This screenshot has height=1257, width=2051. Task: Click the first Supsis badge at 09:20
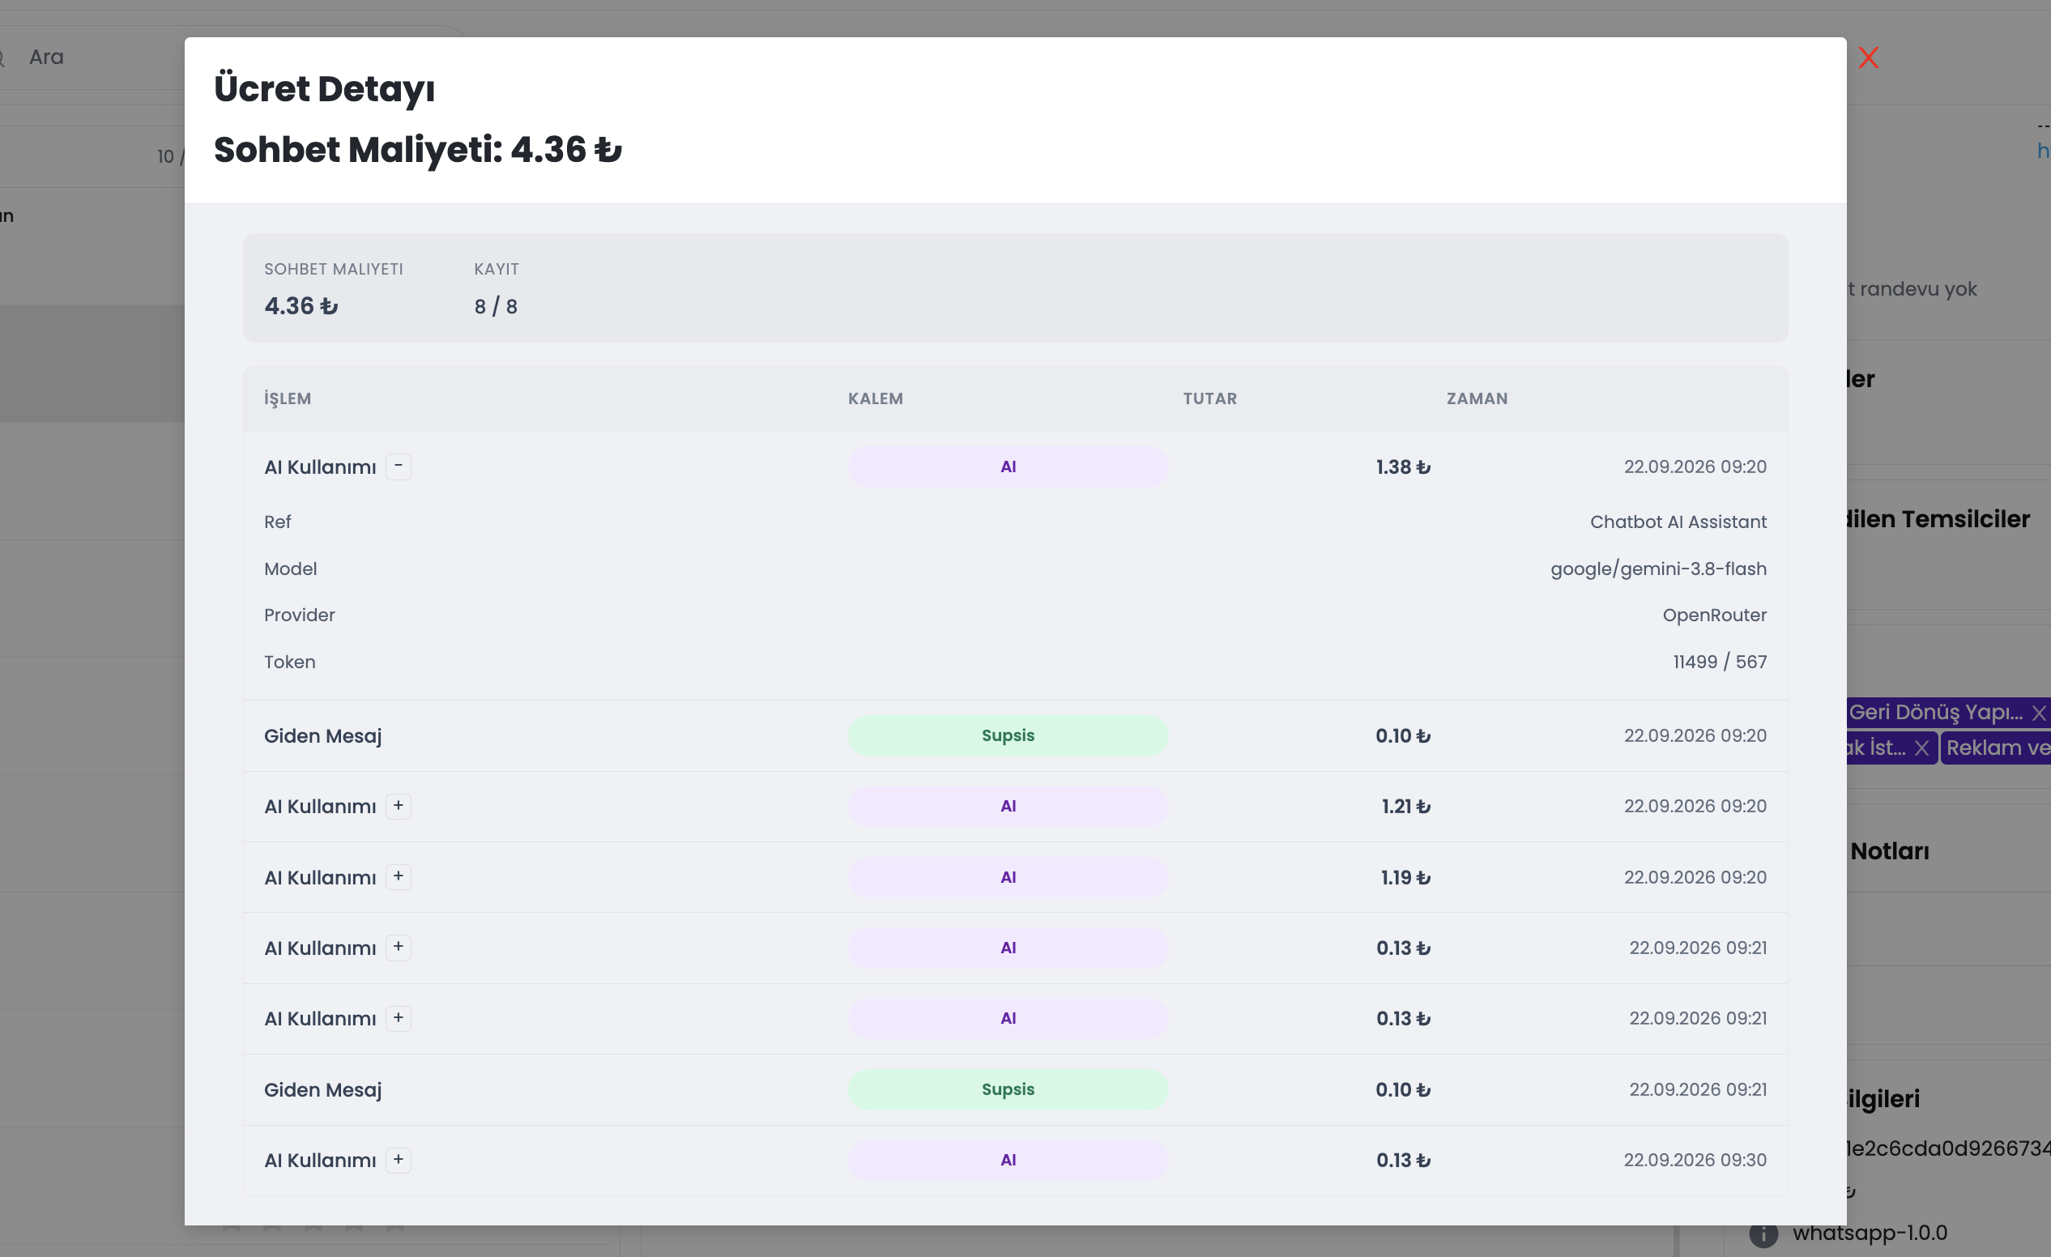1008,736
